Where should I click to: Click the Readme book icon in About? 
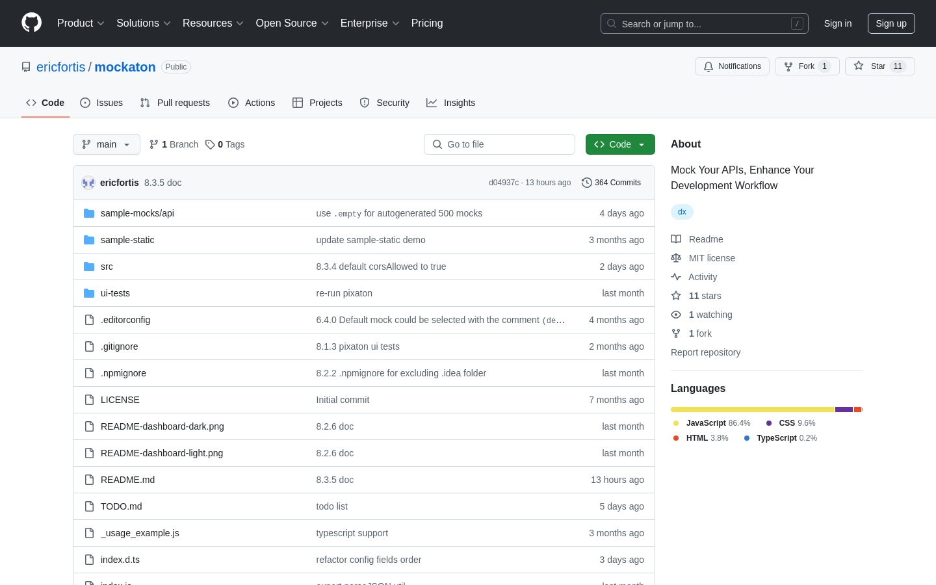tap(676, 239)
